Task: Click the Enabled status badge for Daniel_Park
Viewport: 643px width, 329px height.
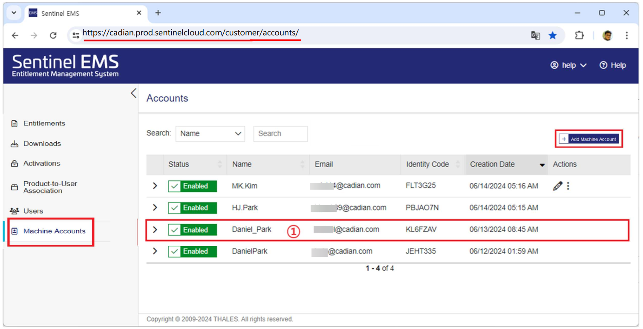Action: pyautogui.click(x=192, y=230)
